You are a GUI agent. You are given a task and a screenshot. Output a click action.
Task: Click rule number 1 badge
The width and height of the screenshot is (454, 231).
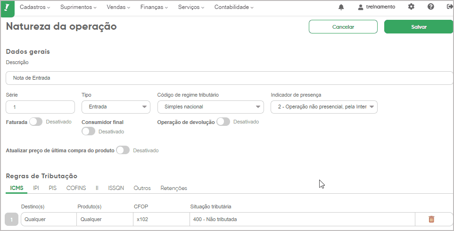point(12,219)
